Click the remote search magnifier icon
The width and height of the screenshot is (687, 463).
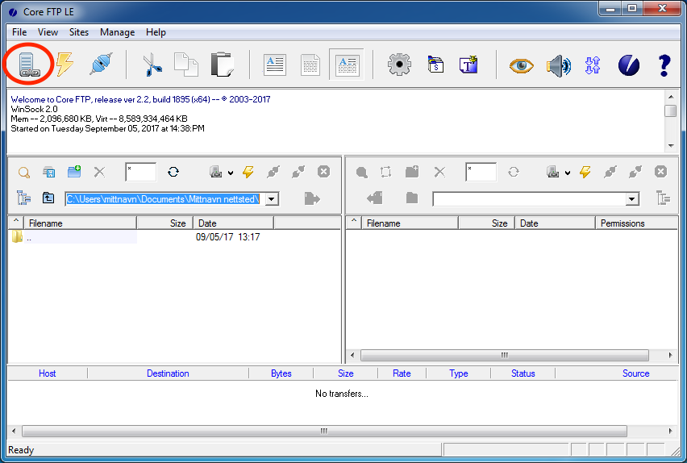(362, 172)
